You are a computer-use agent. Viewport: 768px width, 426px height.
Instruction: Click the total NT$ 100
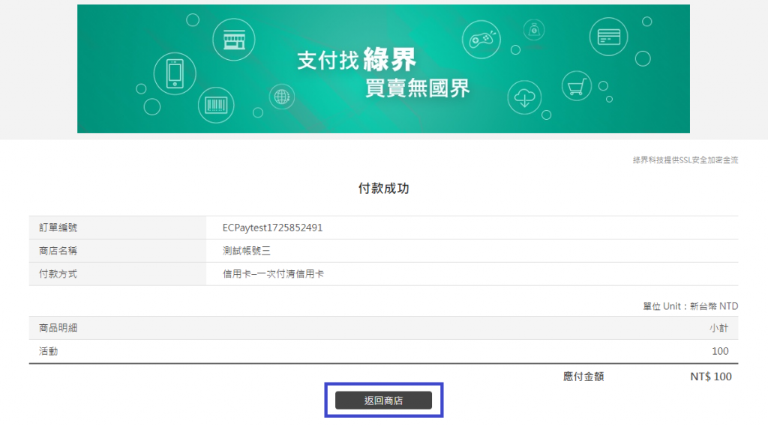click(x=711, y=377)
